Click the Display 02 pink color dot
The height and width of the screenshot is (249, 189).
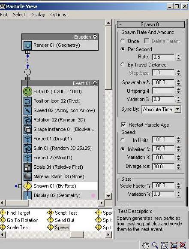93,195
